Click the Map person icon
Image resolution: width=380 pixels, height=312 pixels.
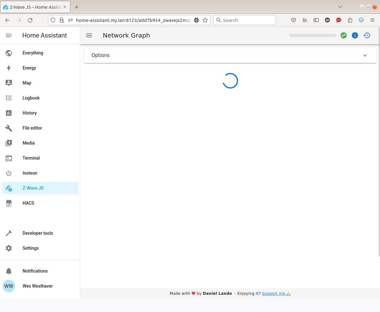pos(9,83)
